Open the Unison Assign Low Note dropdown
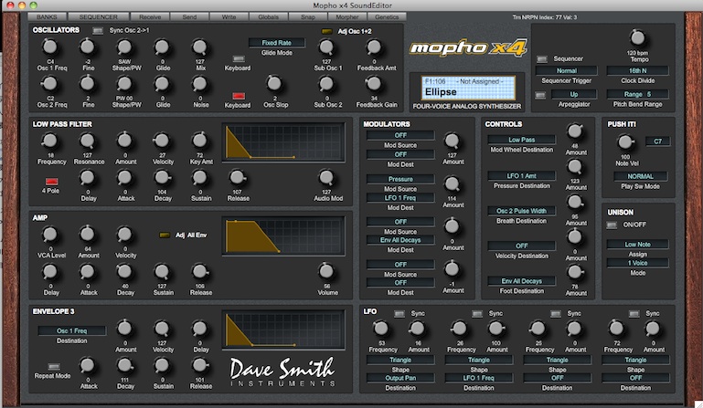703x408 pixels. click(637, 244)
